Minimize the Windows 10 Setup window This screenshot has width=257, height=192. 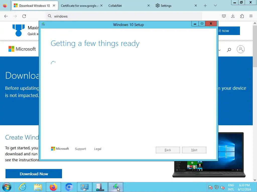click(x=195, y=24)
